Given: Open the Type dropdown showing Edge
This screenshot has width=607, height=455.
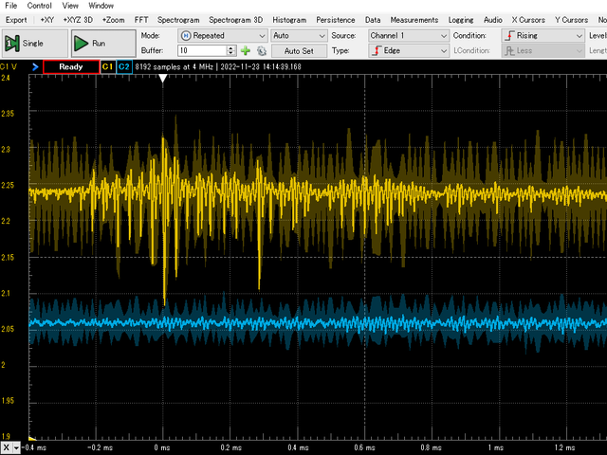Looking at the screenshot, I should pyautogui.click(x=409, y=50).
